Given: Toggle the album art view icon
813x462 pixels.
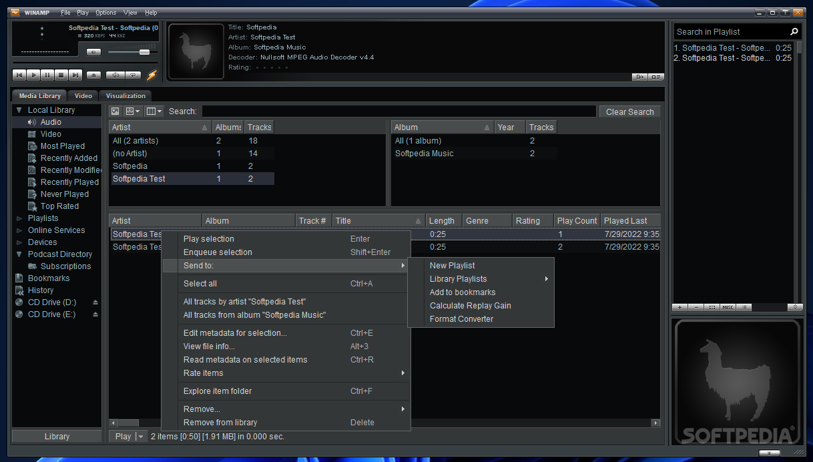Looking at the screenshot, I should 115,111.
